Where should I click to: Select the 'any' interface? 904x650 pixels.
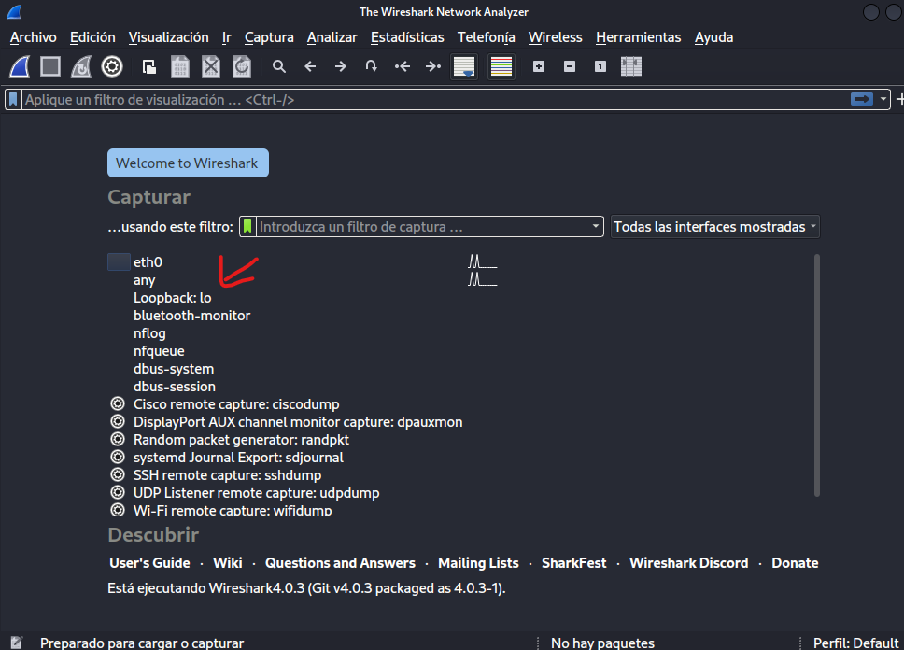point(144,280)
